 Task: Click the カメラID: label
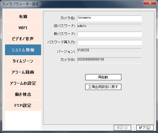coord(68,60)
